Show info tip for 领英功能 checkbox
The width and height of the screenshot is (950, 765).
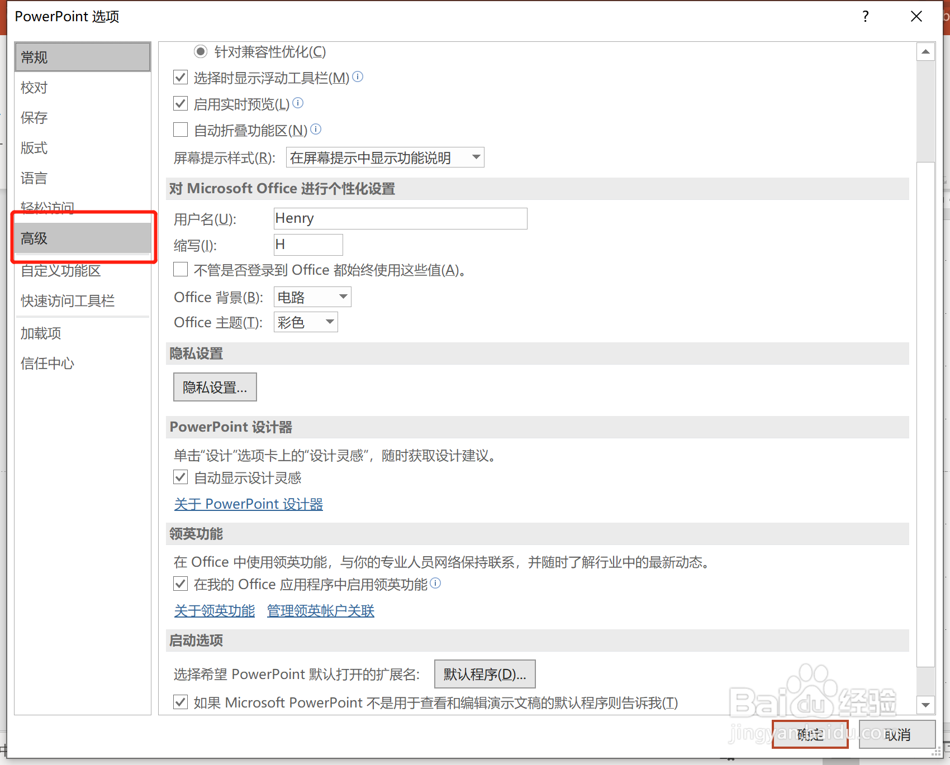coord(435,583)
